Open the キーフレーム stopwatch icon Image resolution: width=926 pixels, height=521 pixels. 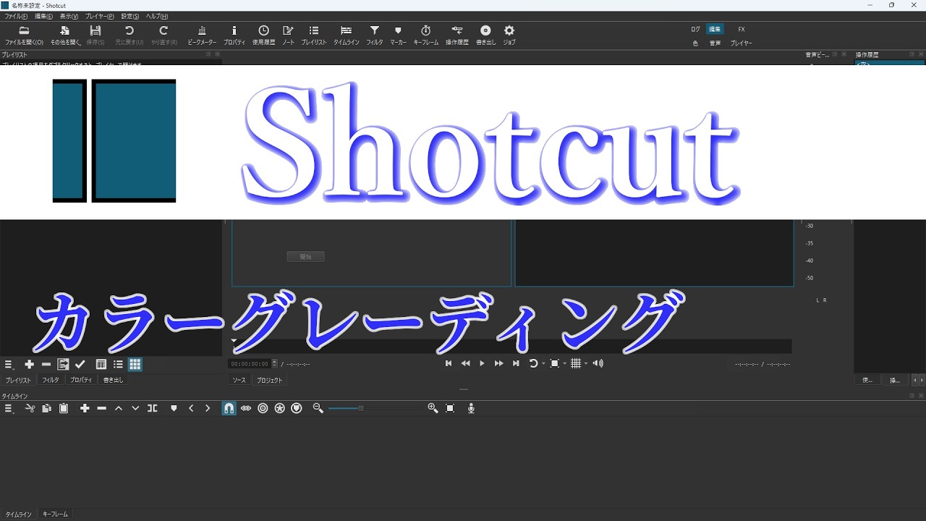pyautogui.click(x=426, y=30)
